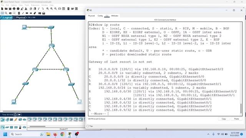
Task: Show hidden system tray icons chevron
Action: [208, 134]
